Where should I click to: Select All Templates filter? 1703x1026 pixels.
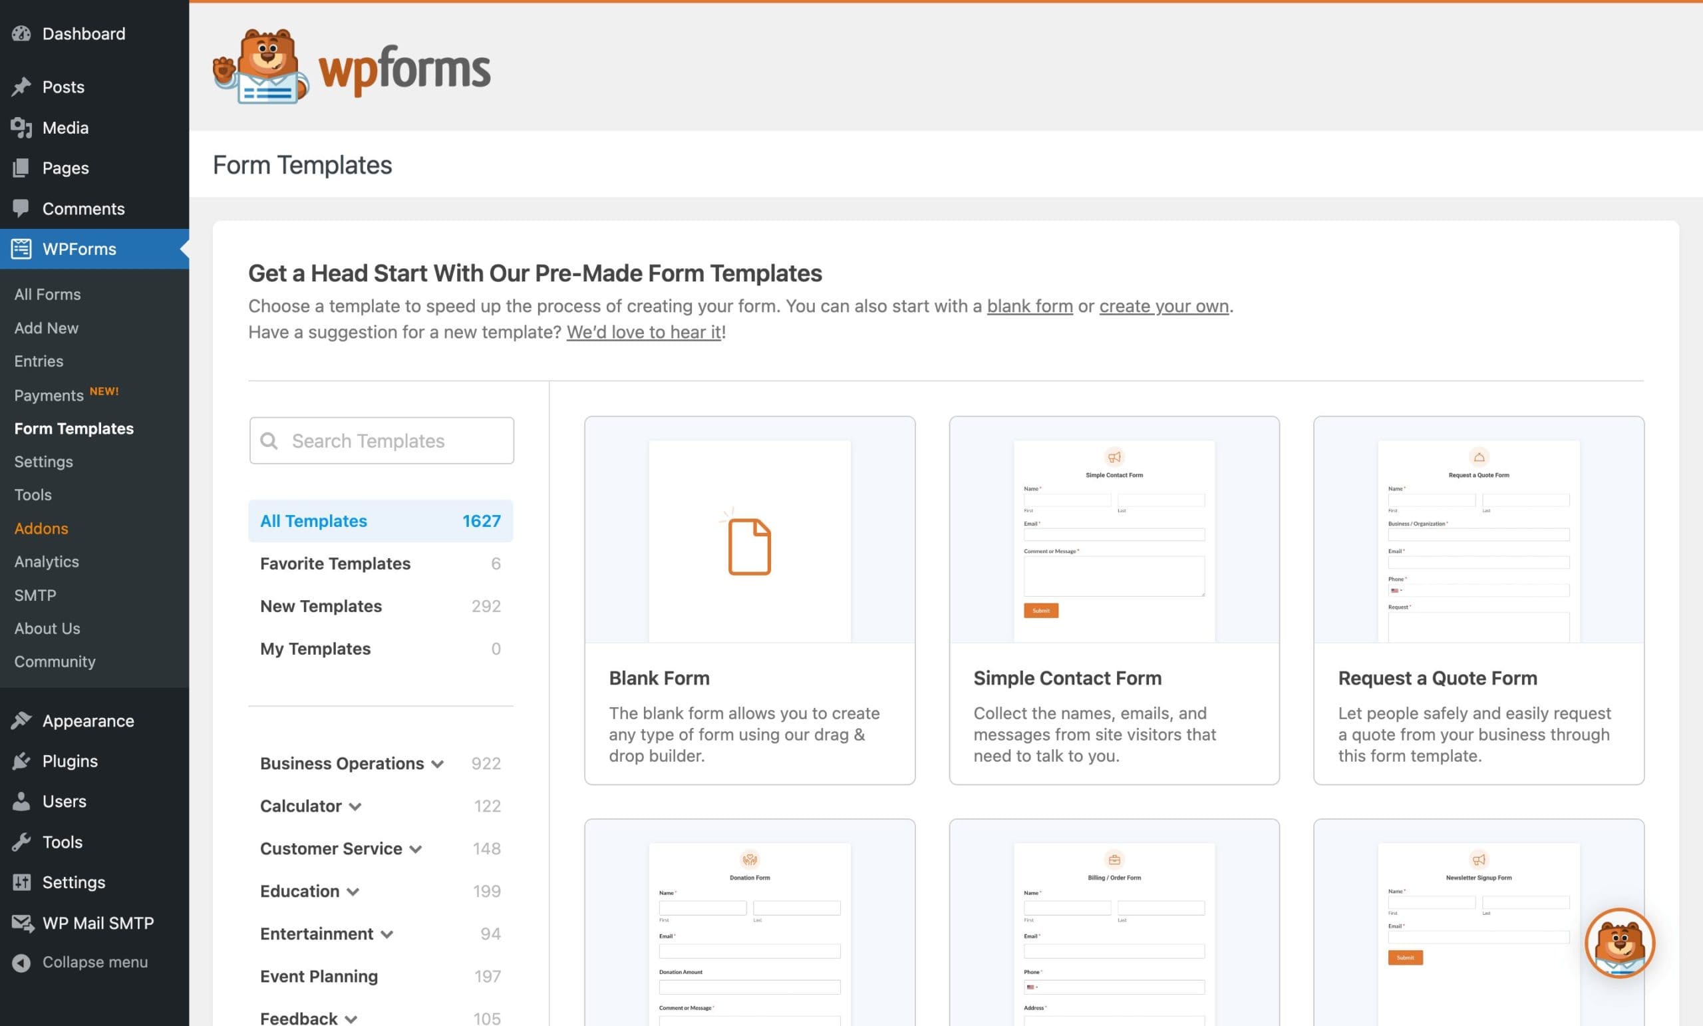pyautogui.click(x=380, y=520)
